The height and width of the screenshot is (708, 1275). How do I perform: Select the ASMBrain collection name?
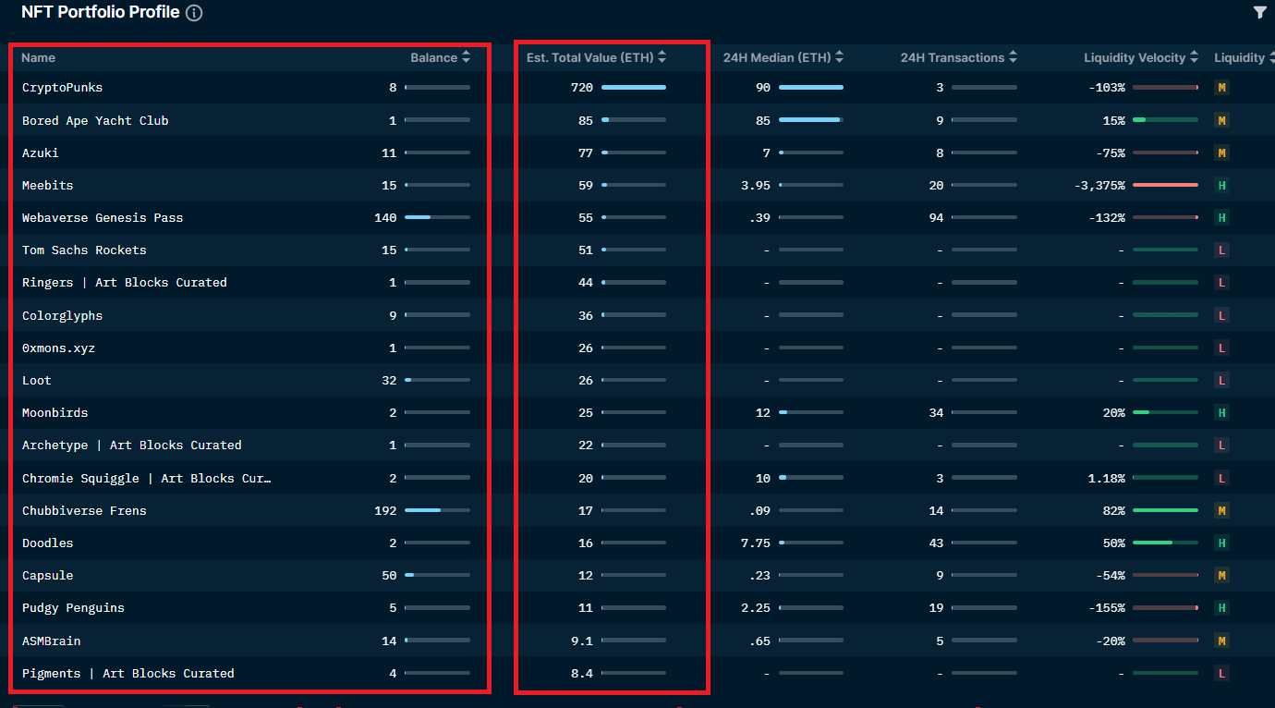[52, 641]
